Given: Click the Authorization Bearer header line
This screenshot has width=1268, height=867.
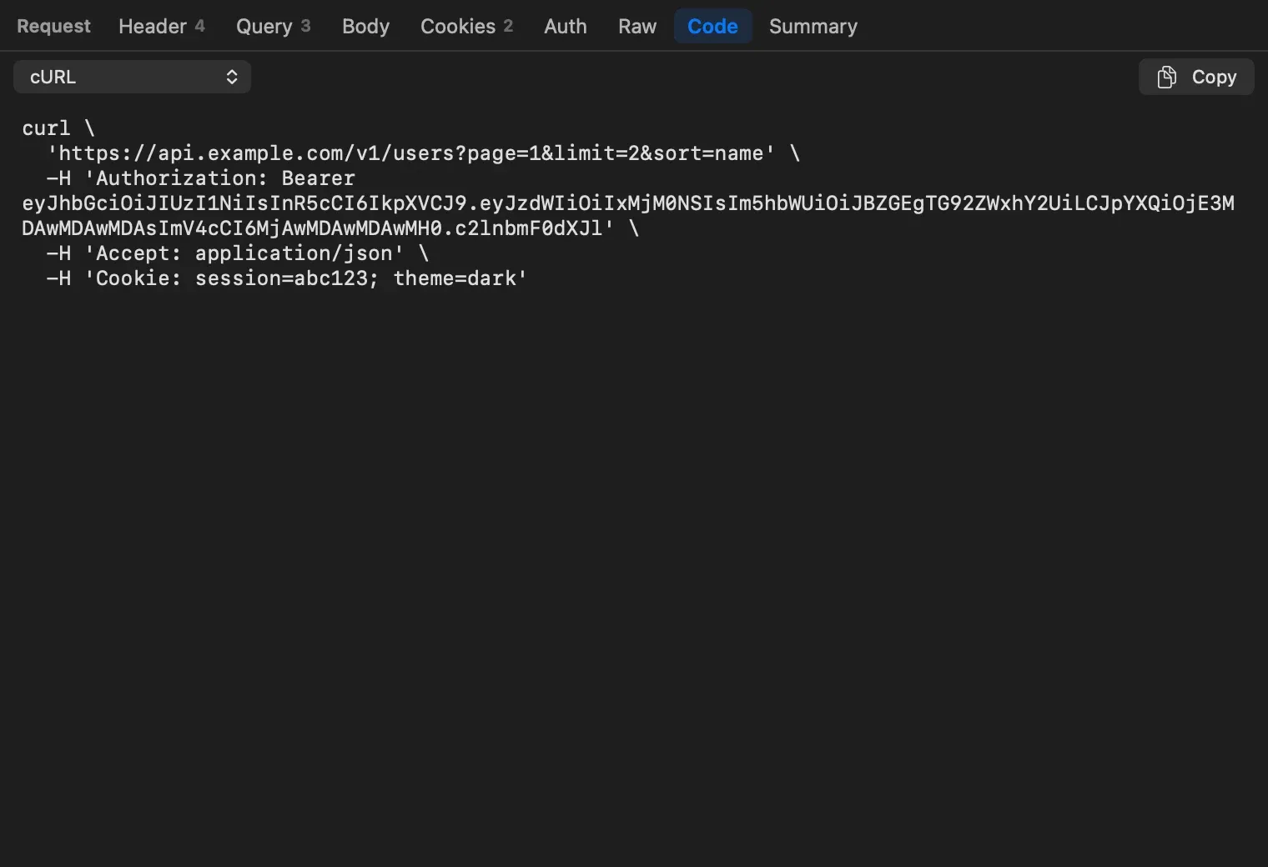Looking at the screenshot, I should [x=201, y=178].
